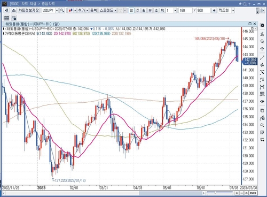Select the minute (분) period toggle
Screen dimensions: 267x197
[150, 11]
